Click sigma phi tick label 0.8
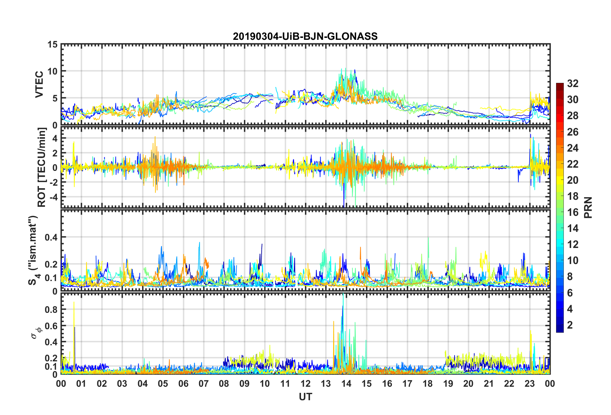 click(x=51, y=310)
